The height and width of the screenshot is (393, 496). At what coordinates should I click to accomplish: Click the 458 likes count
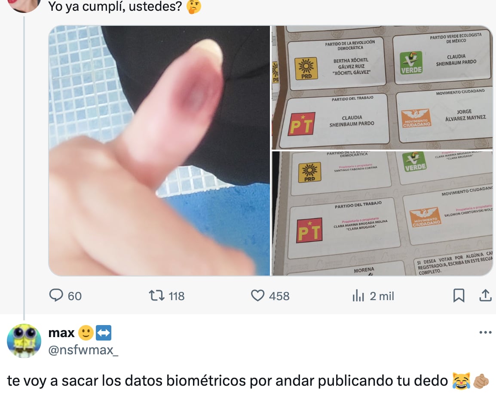(x=279, y=296)
